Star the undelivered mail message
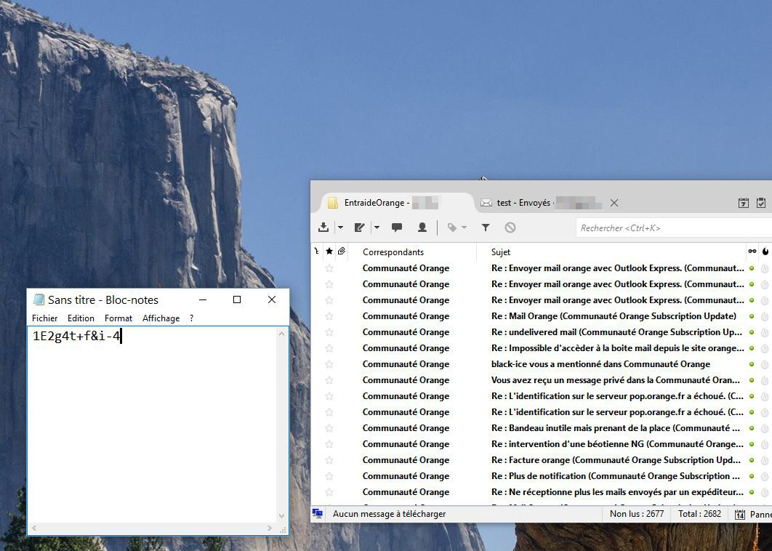 click(x=329, y=332)
